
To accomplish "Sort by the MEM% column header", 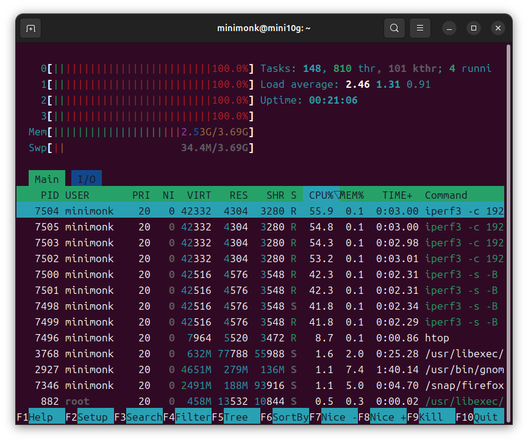I will coord(352,195).
